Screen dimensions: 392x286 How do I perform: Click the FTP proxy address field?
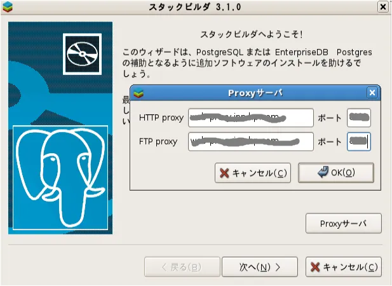click(x=251, y=142)
